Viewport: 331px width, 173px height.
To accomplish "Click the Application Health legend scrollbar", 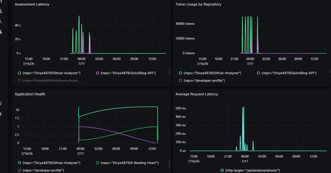I will tap(169, 163).
